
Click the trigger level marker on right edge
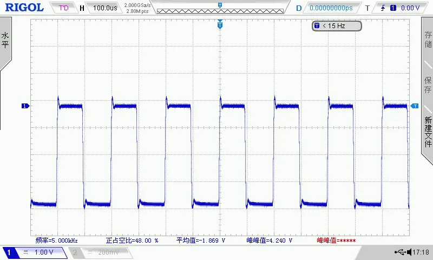(x=415, y=106)
